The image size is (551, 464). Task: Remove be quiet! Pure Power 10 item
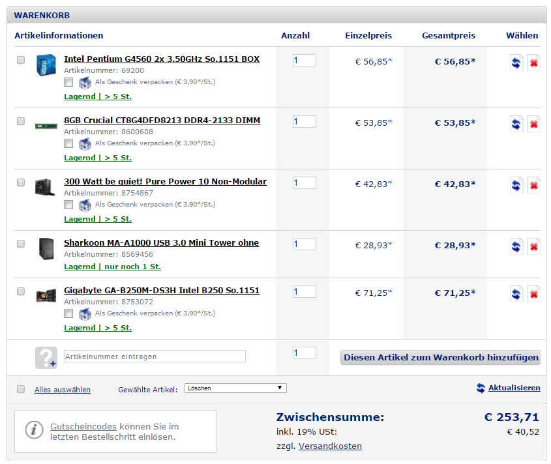[x=533, y=185]
